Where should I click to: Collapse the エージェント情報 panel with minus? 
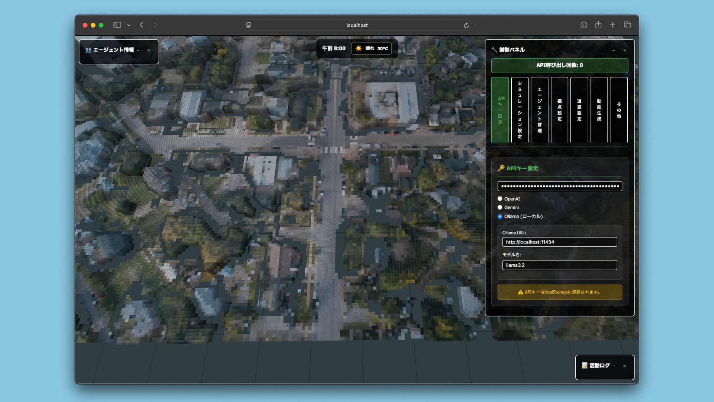coord(138,50)
